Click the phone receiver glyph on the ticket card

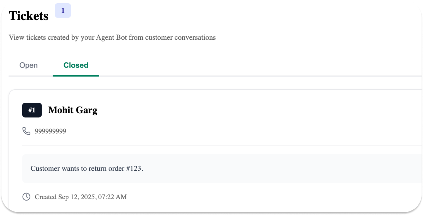pos(26,131)
